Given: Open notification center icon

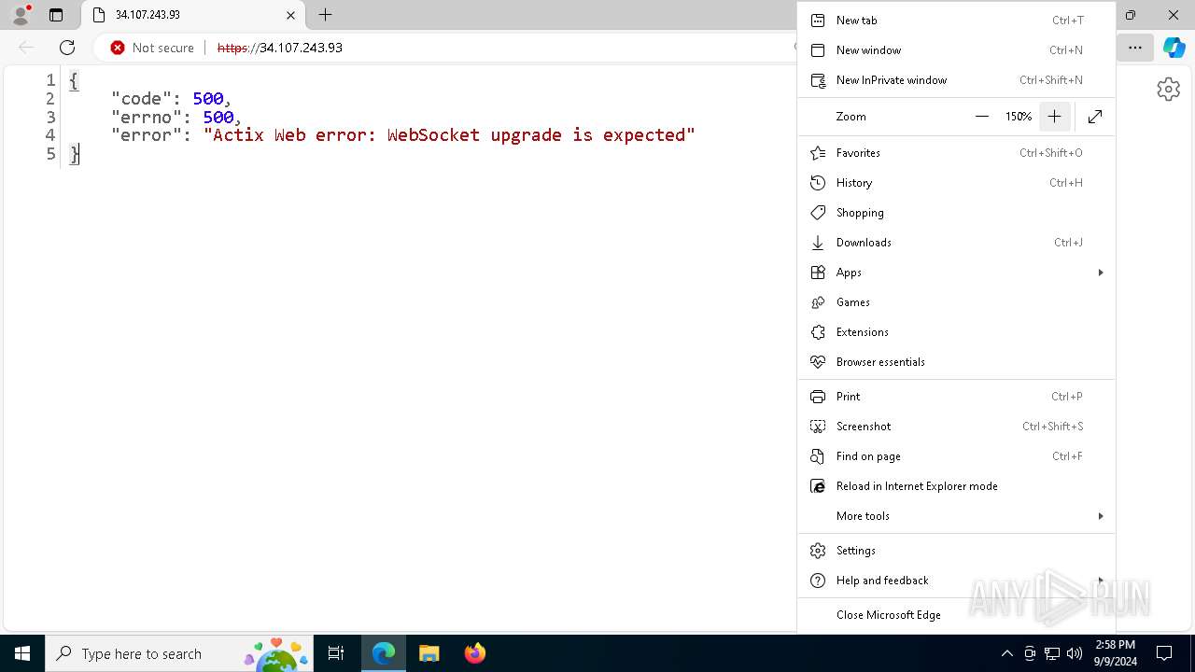Looking at the screenshot, I should (1164, 653).
